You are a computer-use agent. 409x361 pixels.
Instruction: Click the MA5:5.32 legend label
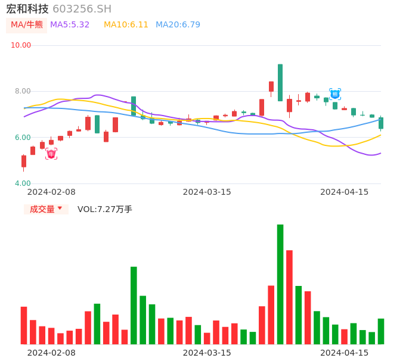point(70,25)
